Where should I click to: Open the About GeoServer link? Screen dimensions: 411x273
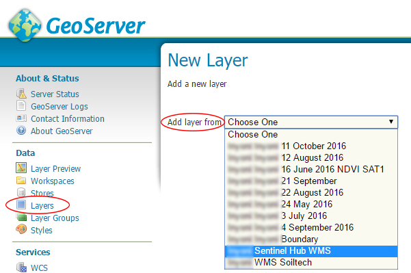pyautogui.click(x=62, y=131)
